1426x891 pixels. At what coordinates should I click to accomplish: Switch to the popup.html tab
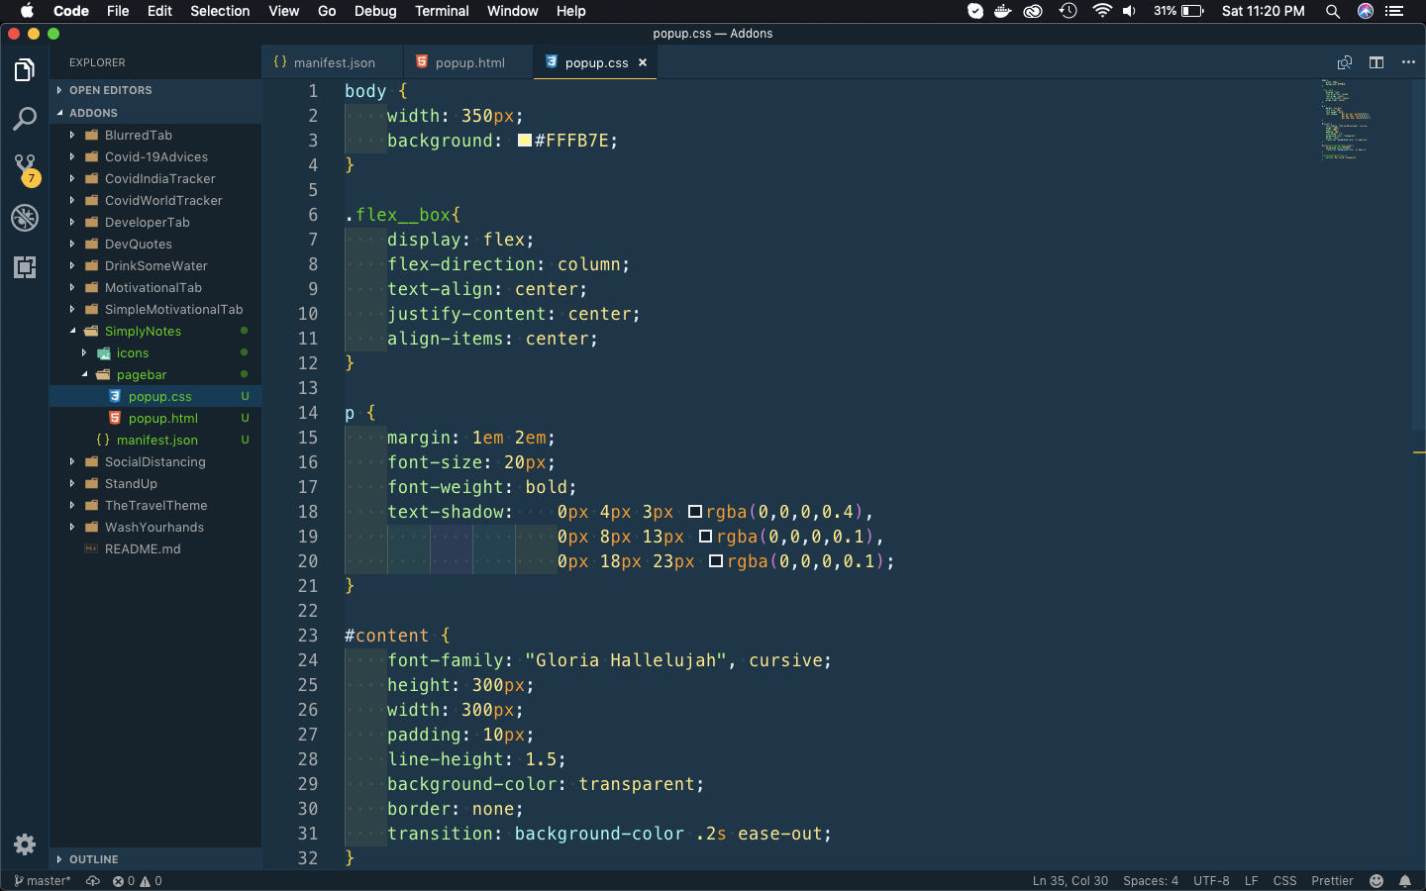click(468, 62)
